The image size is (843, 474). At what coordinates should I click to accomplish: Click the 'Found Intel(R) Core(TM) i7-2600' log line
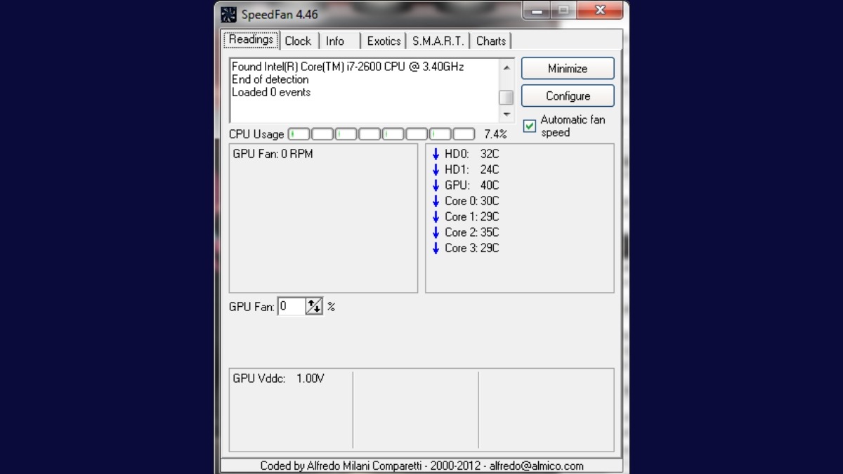tap(348, 67)
